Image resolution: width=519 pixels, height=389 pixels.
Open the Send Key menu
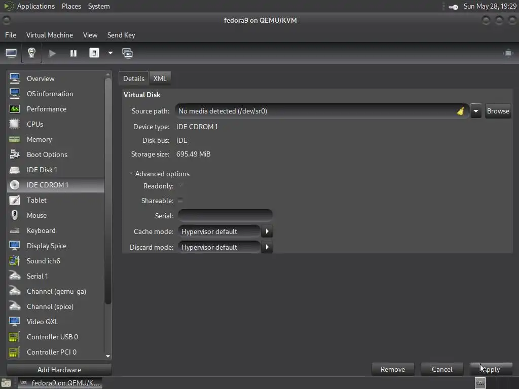tap(121, 35)
